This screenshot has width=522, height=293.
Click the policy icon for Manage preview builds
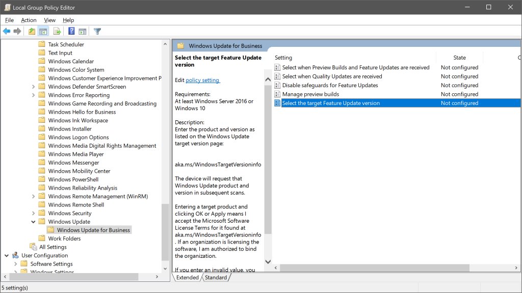[x=277, y=94]
